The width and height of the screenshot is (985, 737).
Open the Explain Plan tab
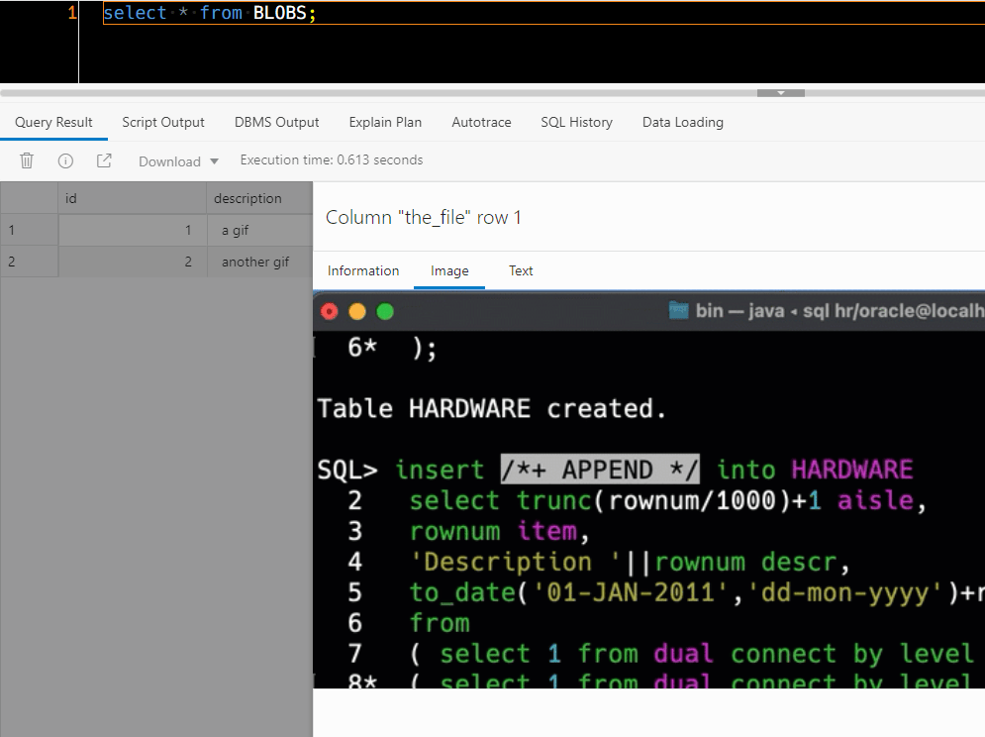(x=385, y=122)
